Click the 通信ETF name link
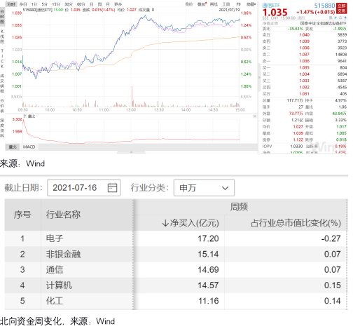Screen dimensions: 353x331 (271, 6)
